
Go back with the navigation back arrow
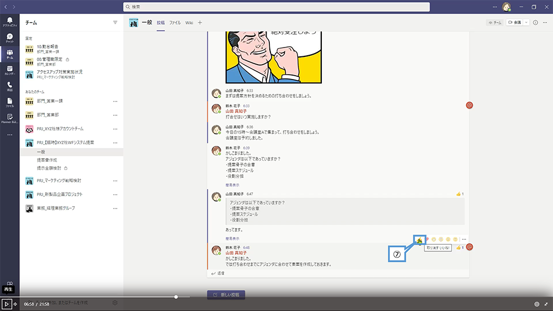(x=6, y=7)
